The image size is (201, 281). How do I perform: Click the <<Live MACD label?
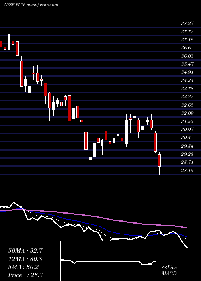click(x=169, y=271)
